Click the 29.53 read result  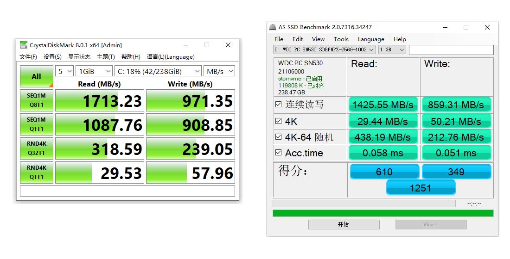[x=100, y=173]
